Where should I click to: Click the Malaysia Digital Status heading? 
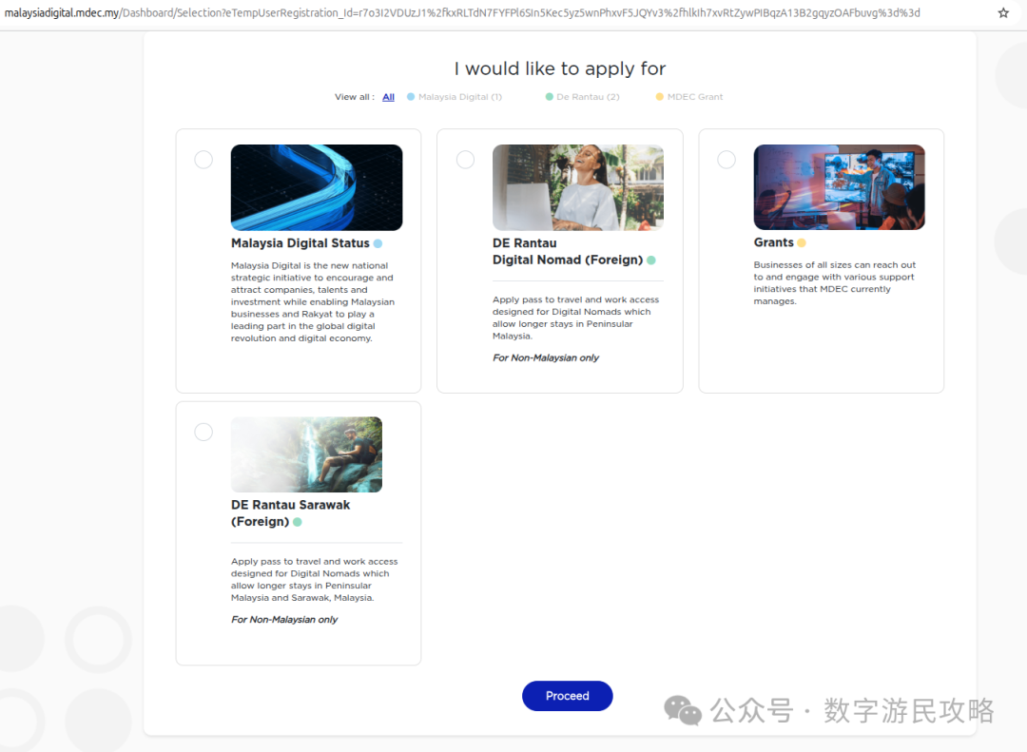(x=300, y=243)
